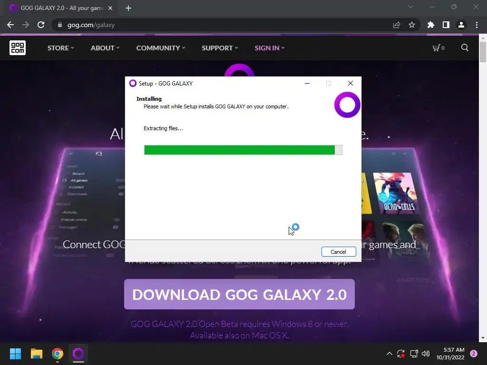This screenshot has width=487, height=365.
Task: Show hidden system tray icons
Action: click(389, 354)
